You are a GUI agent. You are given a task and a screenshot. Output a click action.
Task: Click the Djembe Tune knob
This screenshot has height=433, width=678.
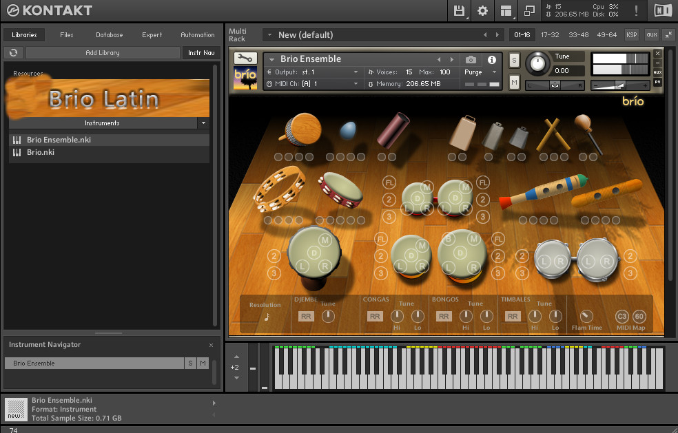(x=328, y=317)
